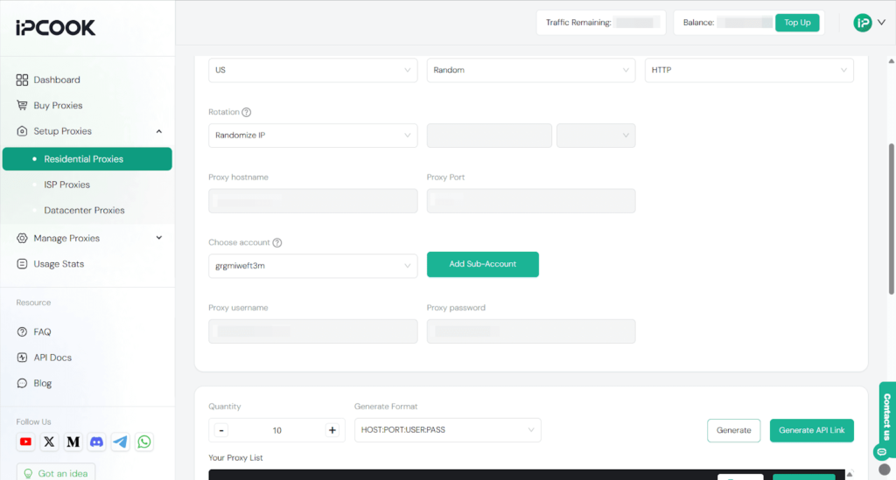Open the Discord social icon
Viewport: 896px width, 480px height.
[97, 442]
